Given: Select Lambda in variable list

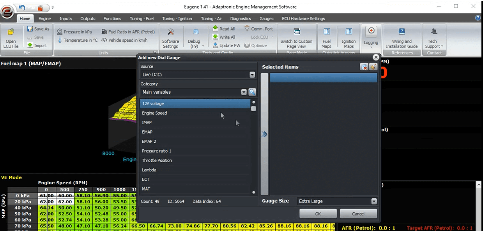Looking at the screenshot, I should [195, 170].
